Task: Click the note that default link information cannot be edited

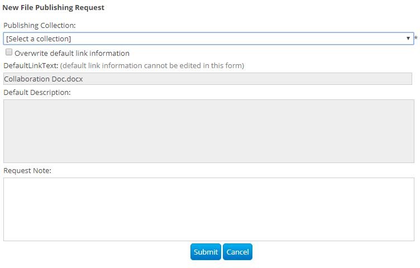Action: pyautogui.click(x=152, y=65)
